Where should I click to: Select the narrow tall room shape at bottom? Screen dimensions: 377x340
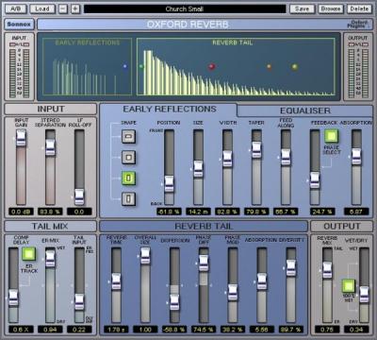[128, 199]
